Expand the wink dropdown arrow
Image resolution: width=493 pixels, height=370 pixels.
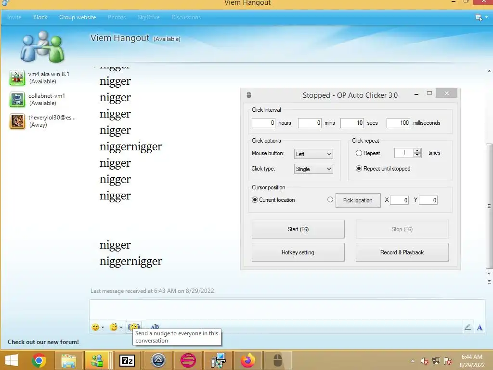click(x=121, y=328)
